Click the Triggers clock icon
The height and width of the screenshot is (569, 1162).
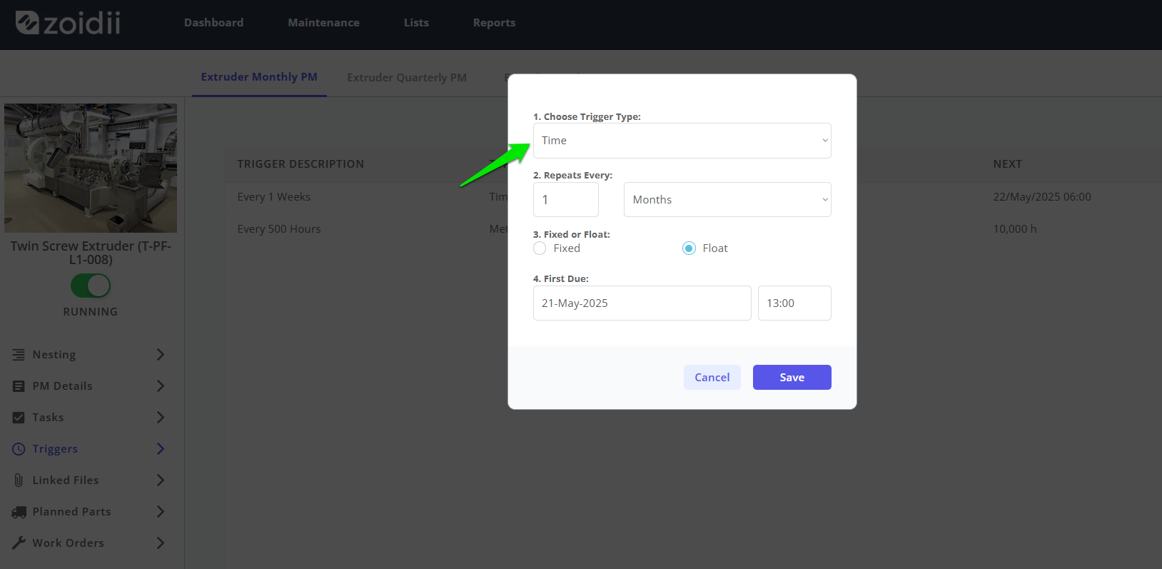tap(19, 449)
